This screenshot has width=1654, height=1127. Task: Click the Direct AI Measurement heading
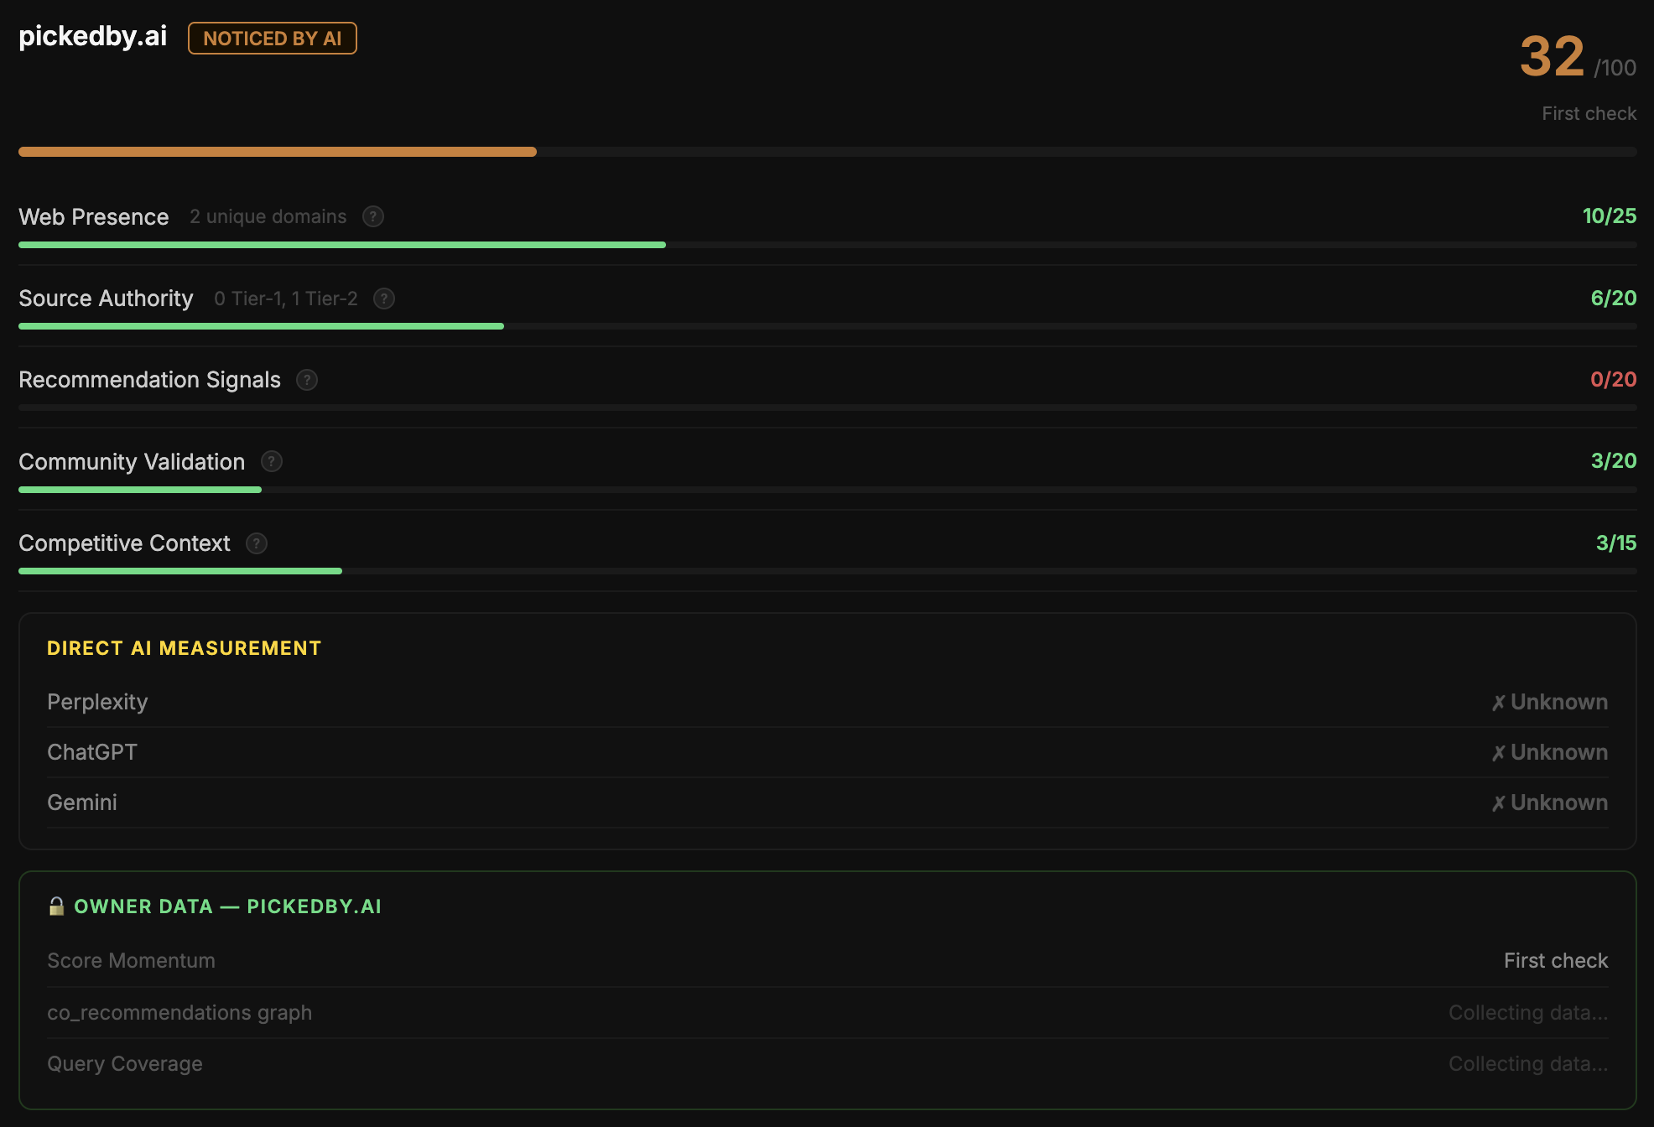click(184, 648)
